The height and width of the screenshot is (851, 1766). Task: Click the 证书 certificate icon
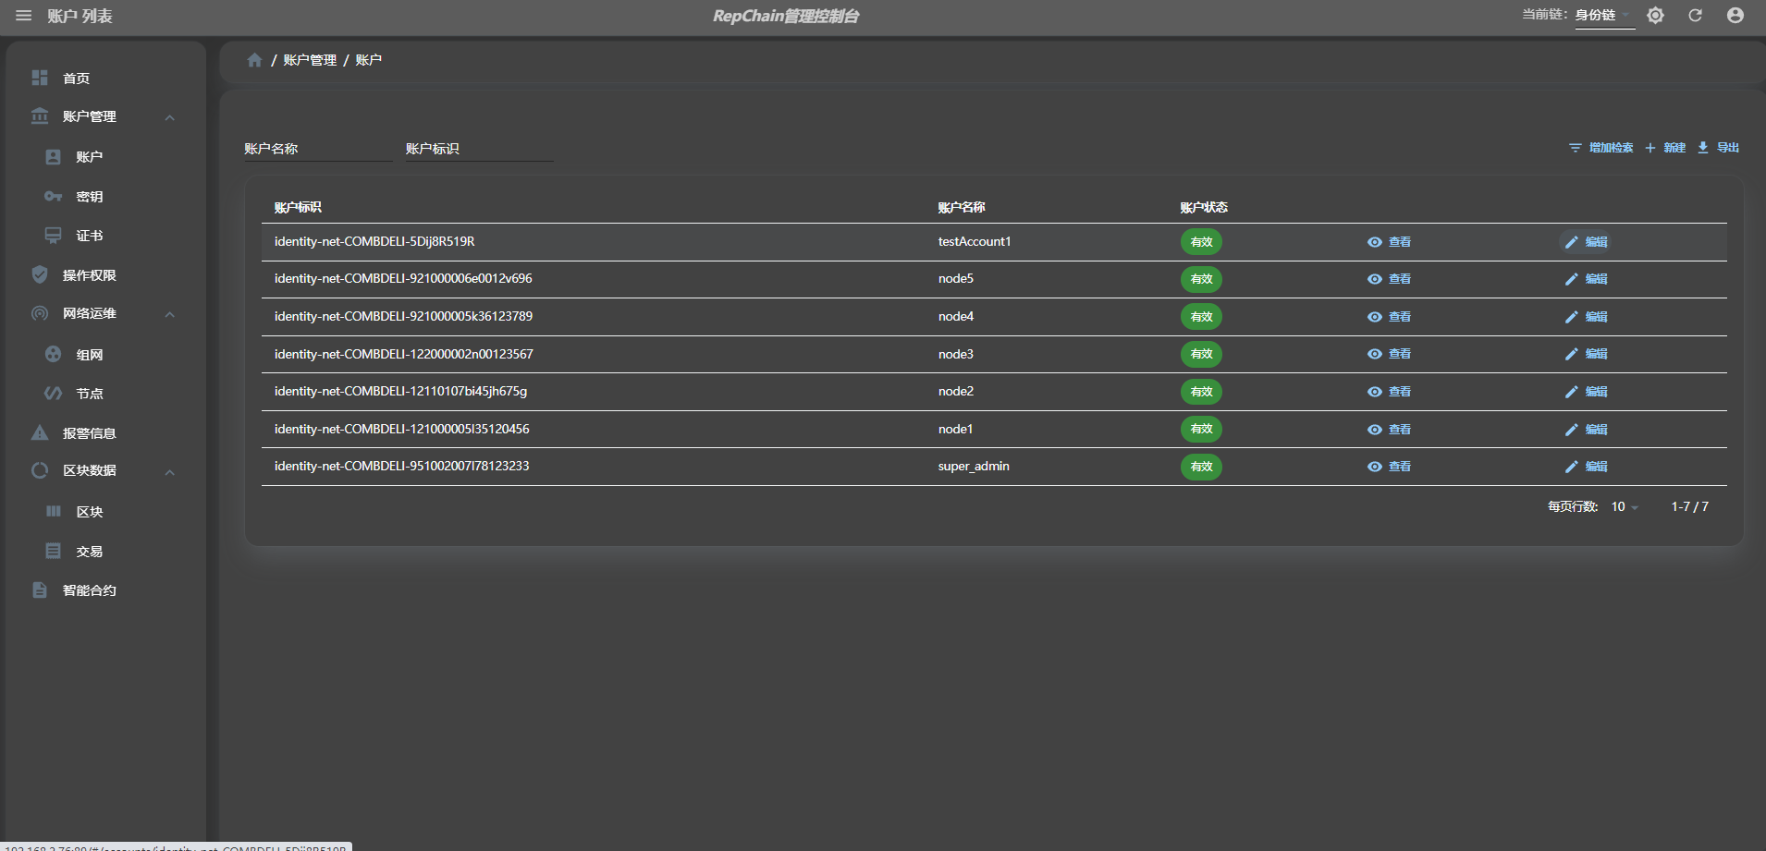pos(54,236)
